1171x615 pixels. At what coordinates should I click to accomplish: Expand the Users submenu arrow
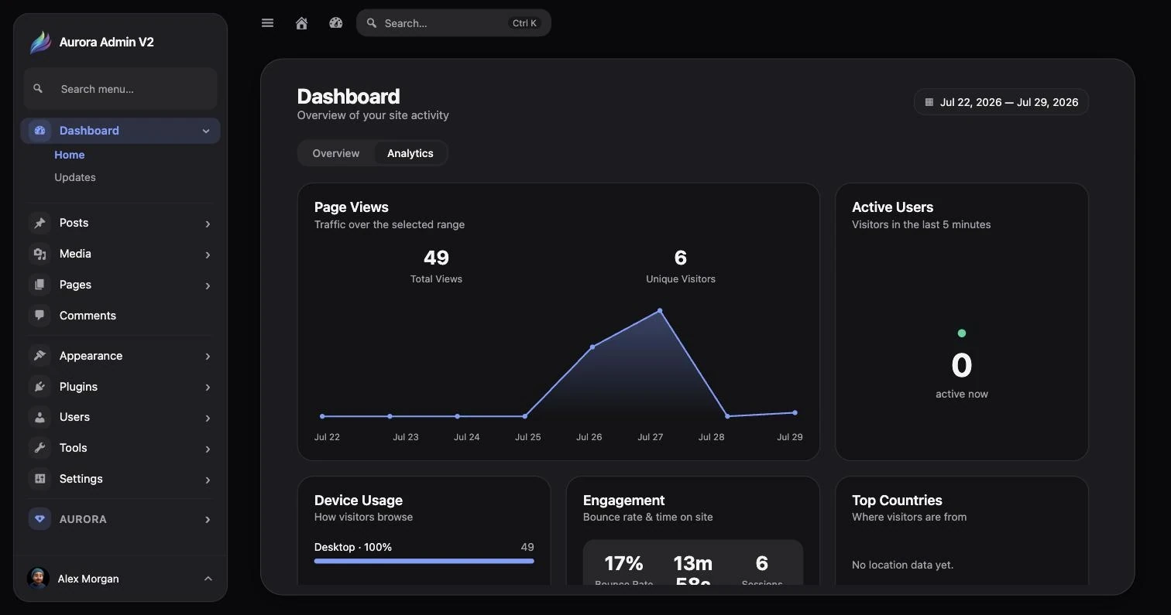[x=208, y=418]
